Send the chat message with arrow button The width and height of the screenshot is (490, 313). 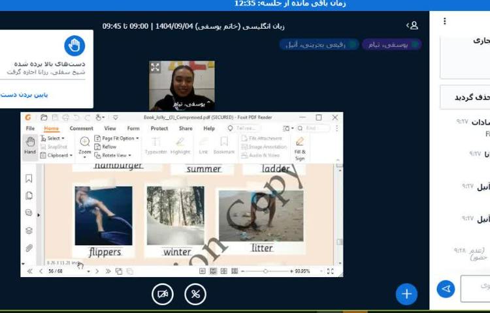coord(446,289)
